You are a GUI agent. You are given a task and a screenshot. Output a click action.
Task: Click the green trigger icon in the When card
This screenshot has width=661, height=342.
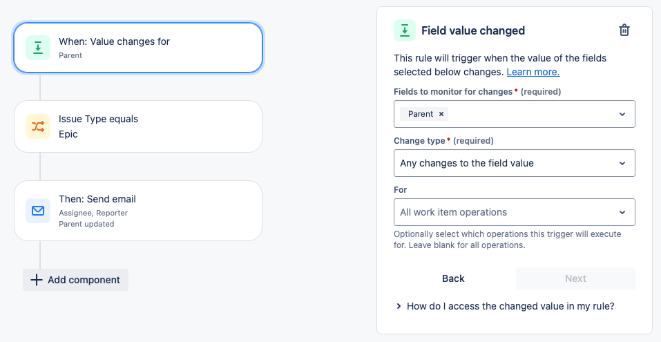[x=38, y=47]
